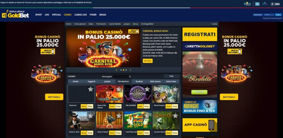The image size is (283, 138).
Task: Toggle favorite star on Book of Ra deluxe
Action: 119,89
